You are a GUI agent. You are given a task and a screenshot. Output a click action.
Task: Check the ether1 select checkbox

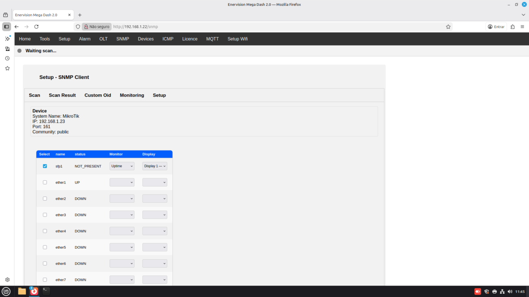45,182
